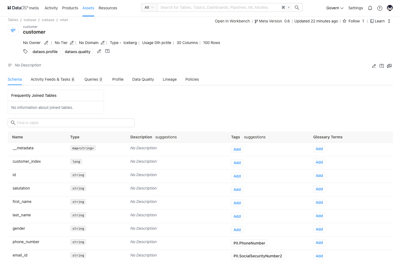This screenshot has width=400, height=262.
Task: Click retail breadcrumb link
Action: (x=64, y=20)
